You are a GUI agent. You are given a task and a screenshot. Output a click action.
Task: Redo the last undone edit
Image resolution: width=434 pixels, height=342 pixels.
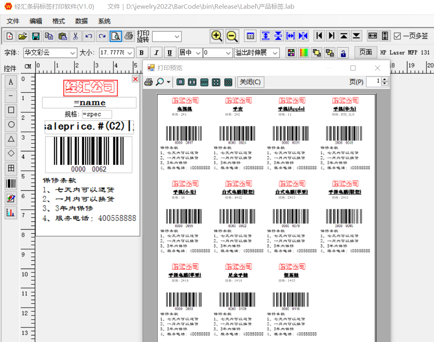coord(102,36)
